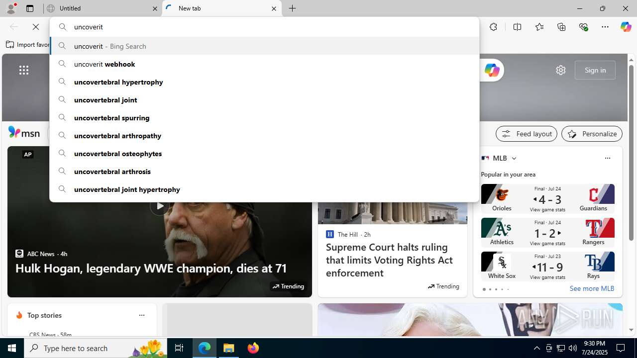Viewport: 637px width, 358px height.
Task: Open Extensions in Edge toolbar
Action: click(493, 27)
